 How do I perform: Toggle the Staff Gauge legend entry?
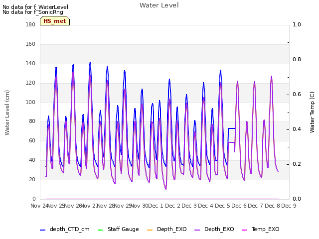118,229
